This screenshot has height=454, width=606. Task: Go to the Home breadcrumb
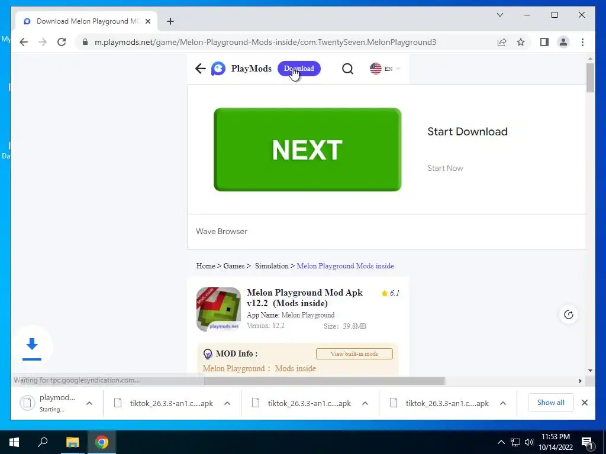click(205, 266)
